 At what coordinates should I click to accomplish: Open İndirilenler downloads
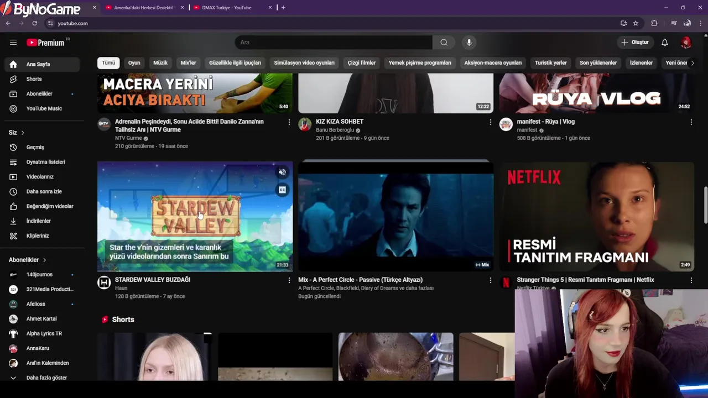42,221
